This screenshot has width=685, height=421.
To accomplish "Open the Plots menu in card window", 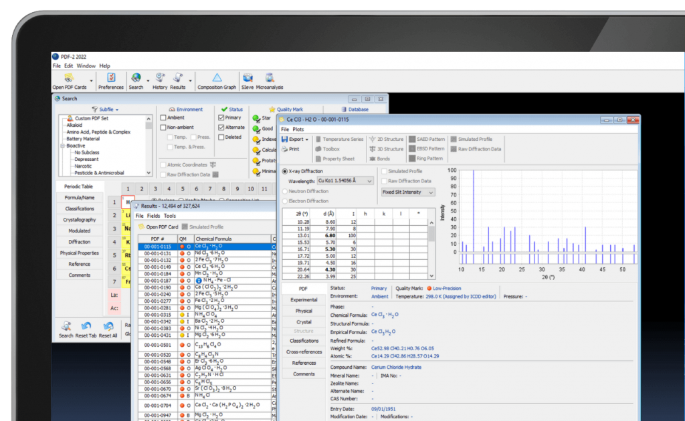I will (298, 130).
